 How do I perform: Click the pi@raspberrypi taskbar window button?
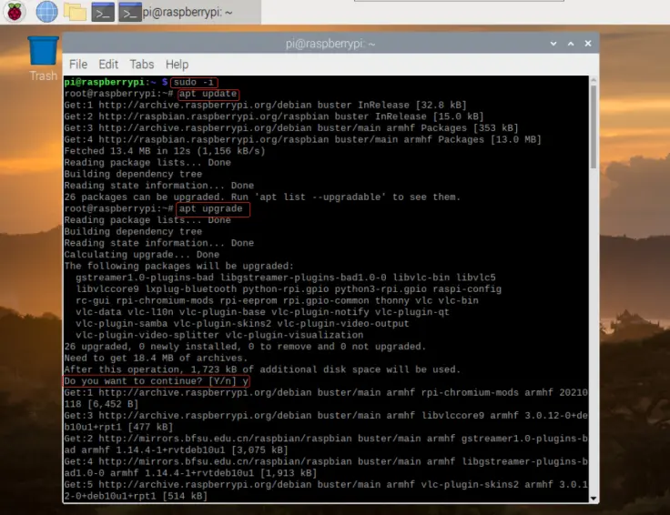pos(187,12)
